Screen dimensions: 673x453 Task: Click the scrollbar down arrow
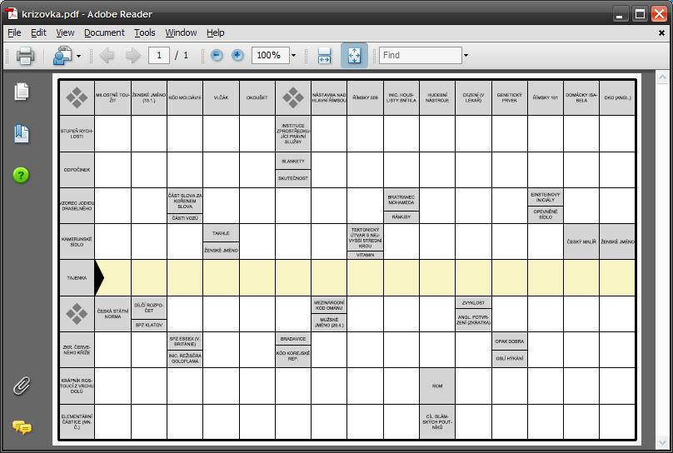pos(662,442)
